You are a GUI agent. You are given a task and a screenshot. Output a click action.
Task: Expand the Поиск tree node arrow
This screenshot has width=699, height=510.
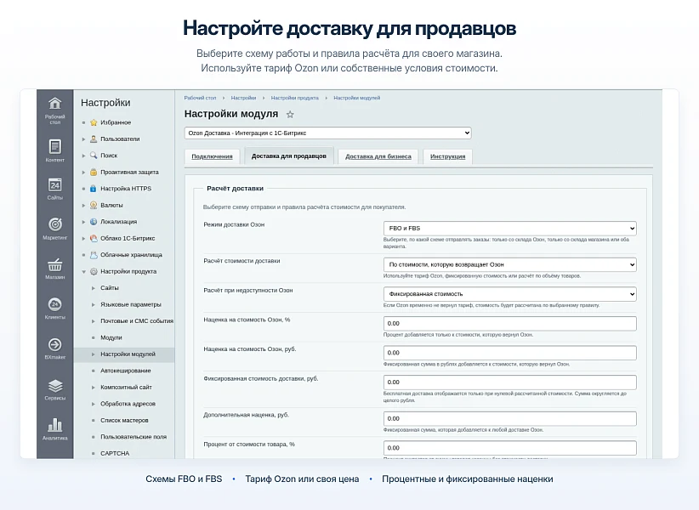point(83,156)
